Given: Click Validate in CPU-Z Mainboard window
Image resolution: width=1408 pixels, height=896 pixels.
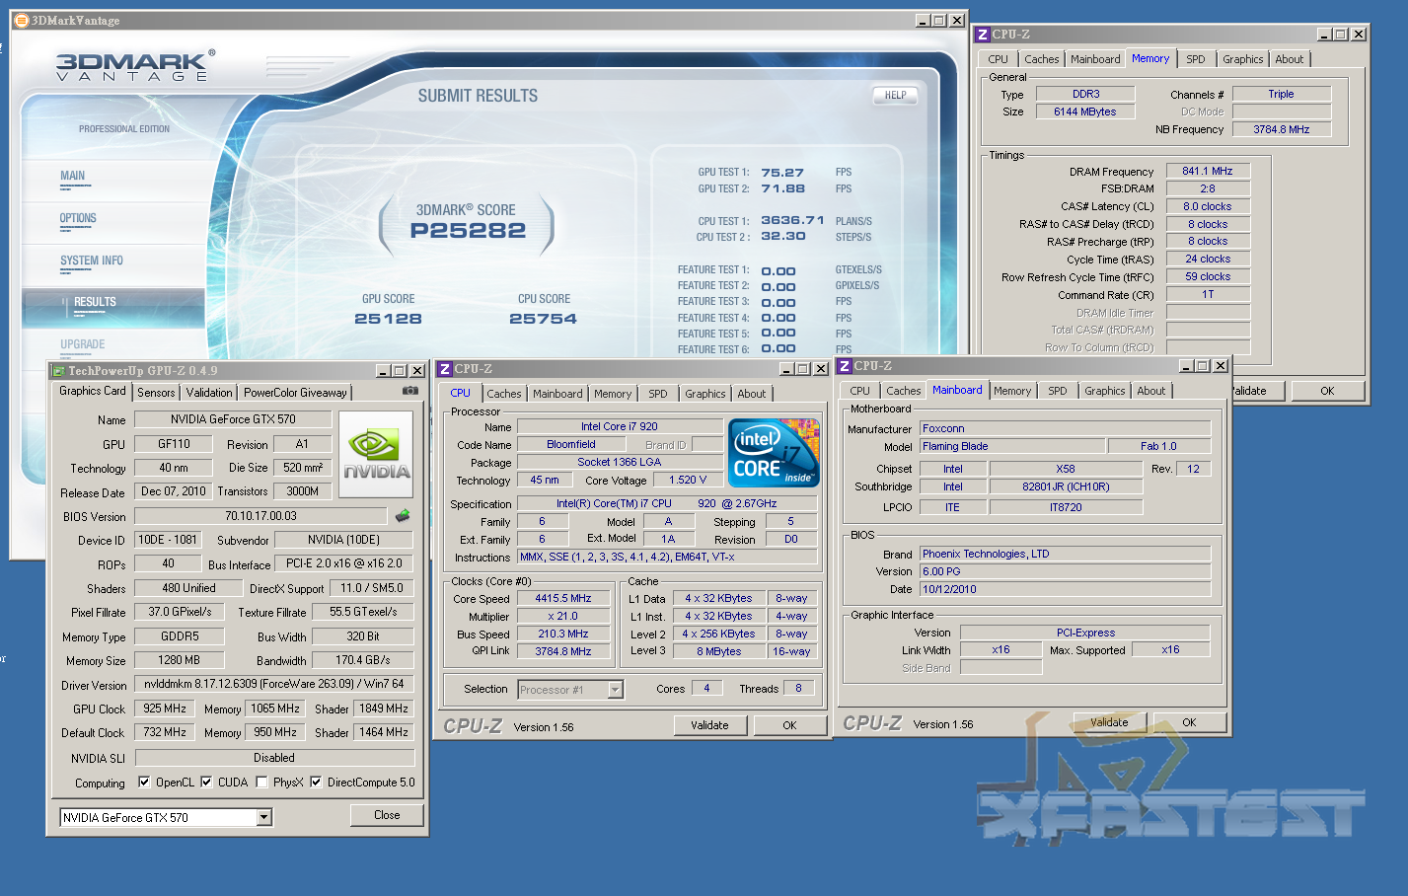Looking at the screenshot, I should (1109, 722).
